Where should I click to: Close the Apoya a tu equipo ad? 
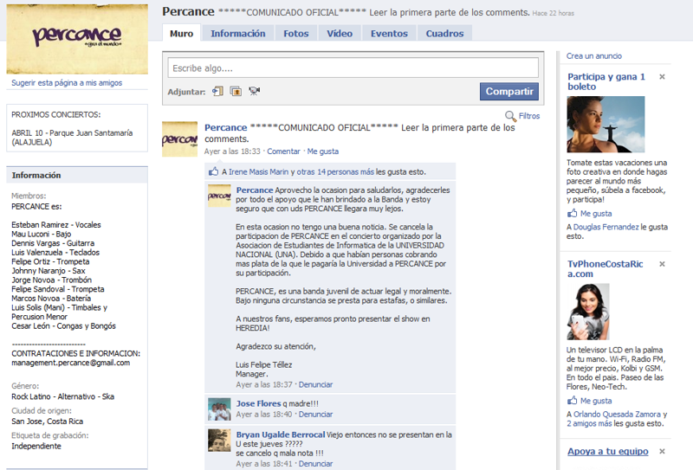click(x=662, y=452)
